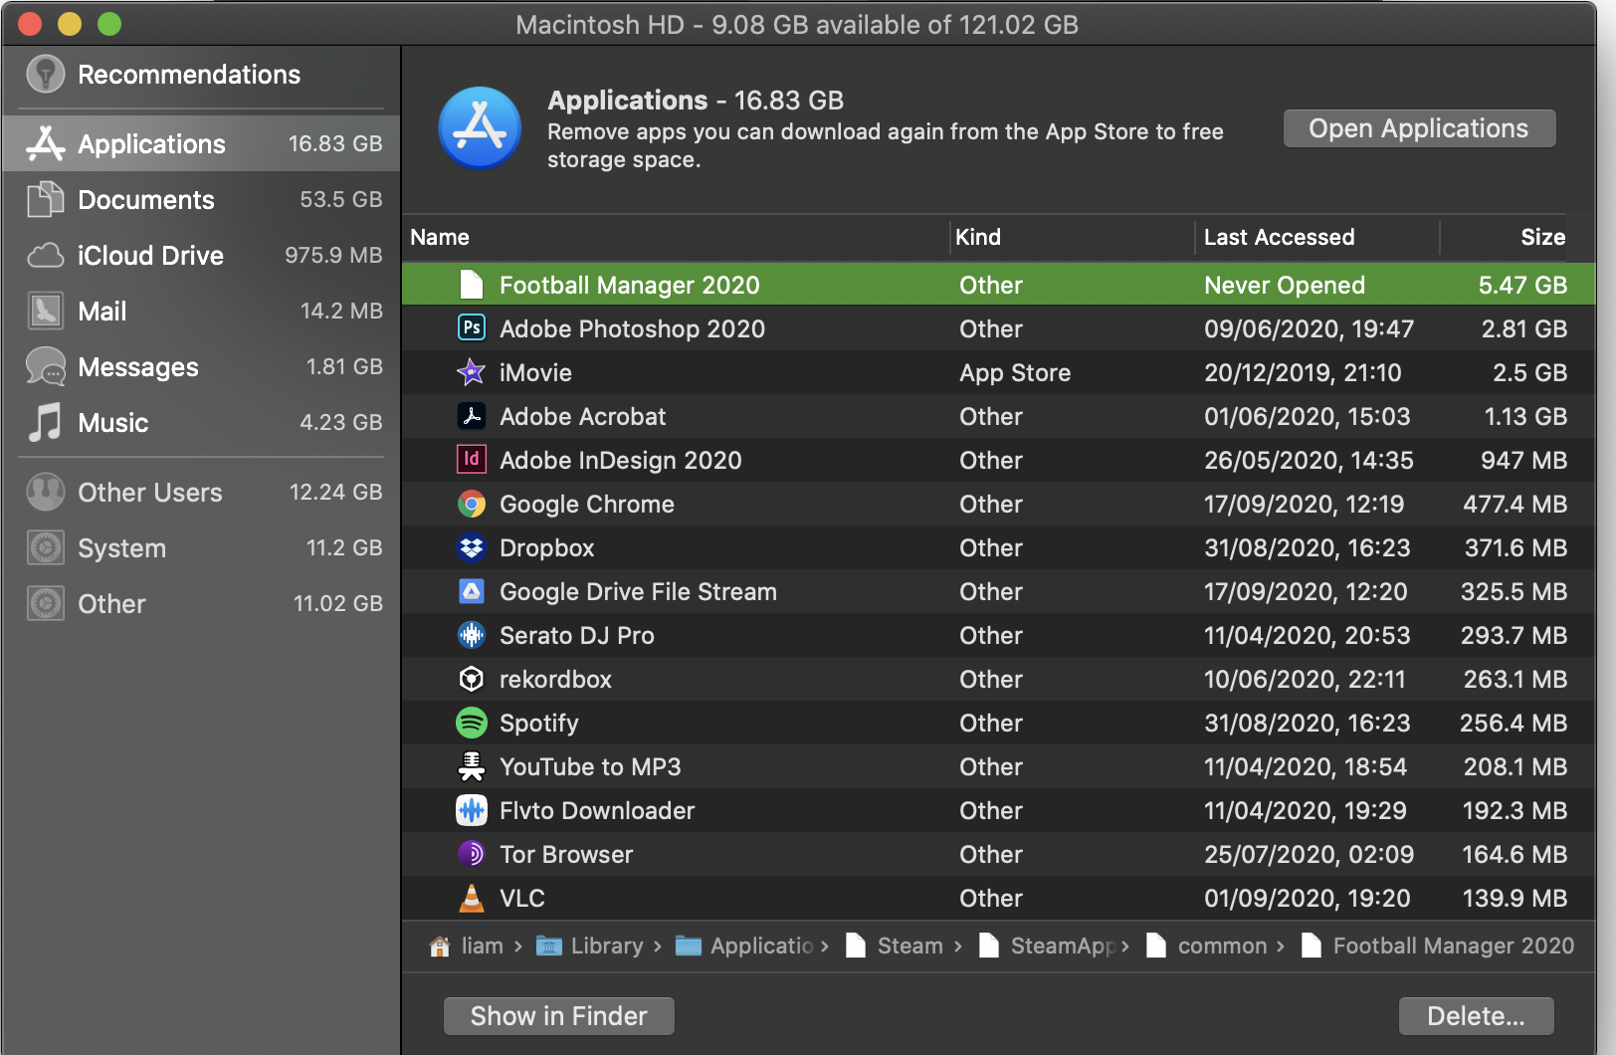Screen dimensions: 1616x1055
Task: Click the large App Store header icon
Action: point(480,128)
